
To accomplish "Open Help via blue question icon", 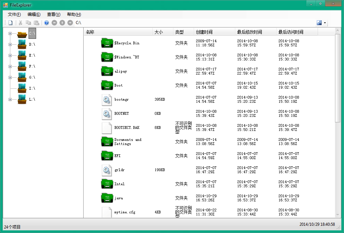I will [46, 23].
